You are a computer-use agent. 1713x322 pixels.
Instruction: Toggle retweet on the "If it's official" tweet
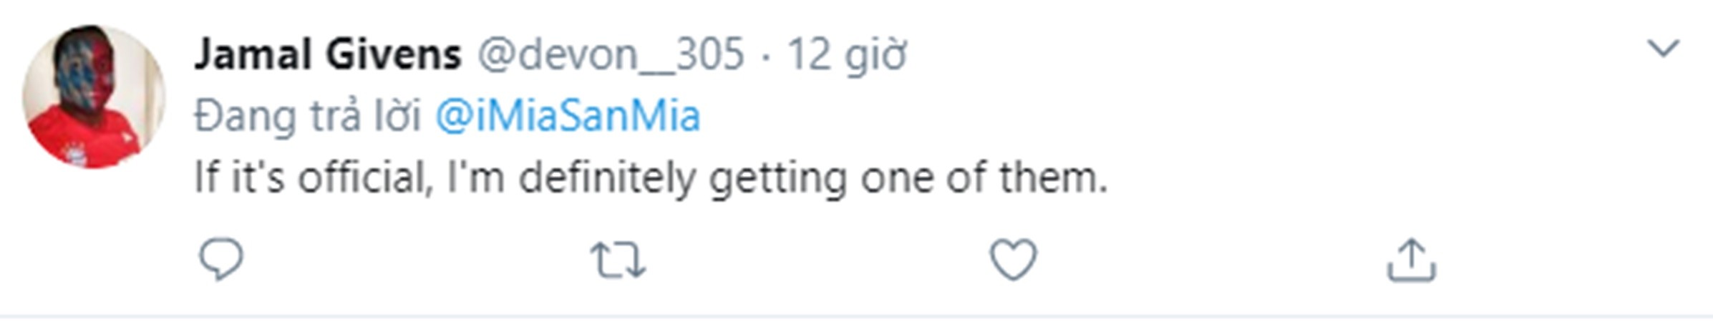[618, 260]
